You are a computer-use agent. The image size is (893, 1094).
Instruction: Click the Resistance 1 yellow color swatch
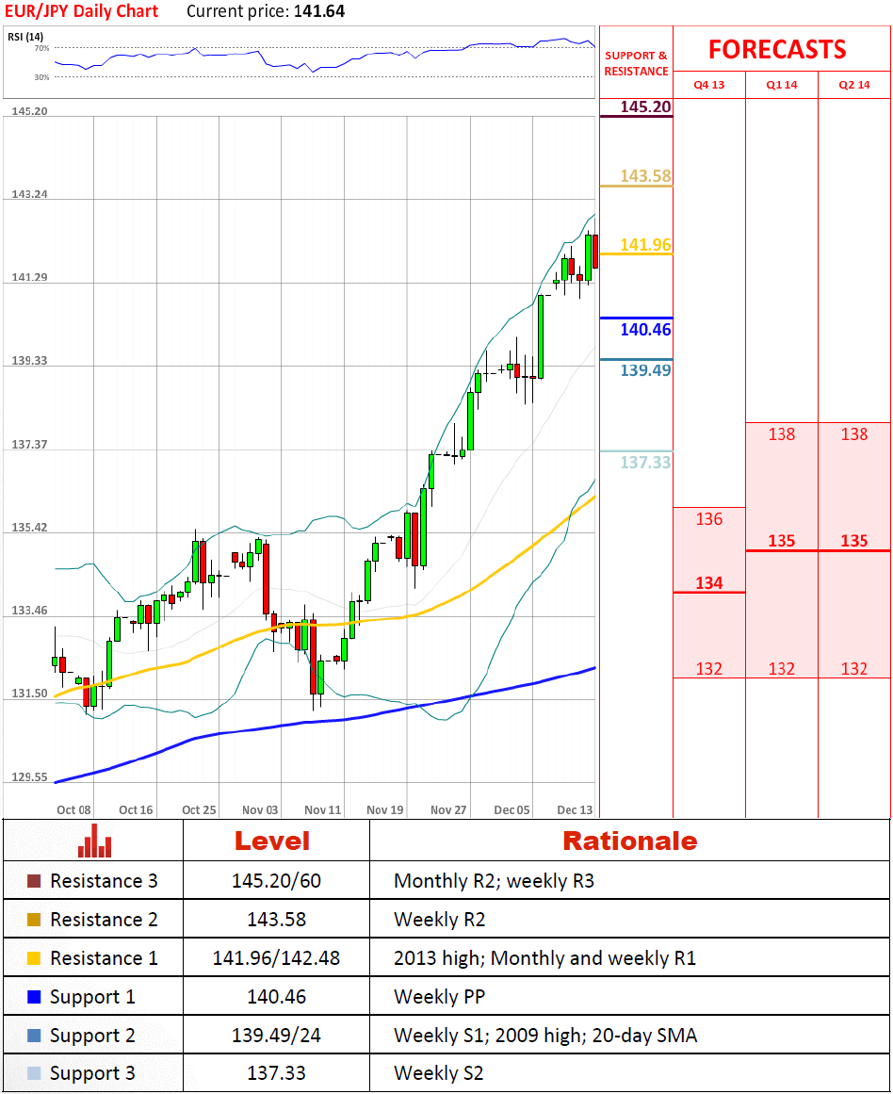[x=34, y=958]
